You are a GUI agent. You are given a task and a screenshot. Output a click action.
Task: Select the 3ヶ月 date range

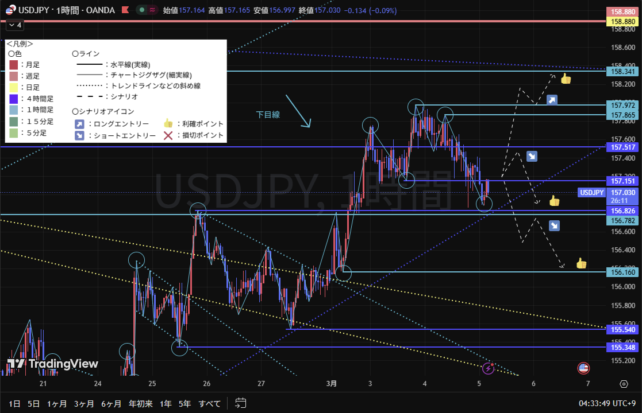(83, 403)
